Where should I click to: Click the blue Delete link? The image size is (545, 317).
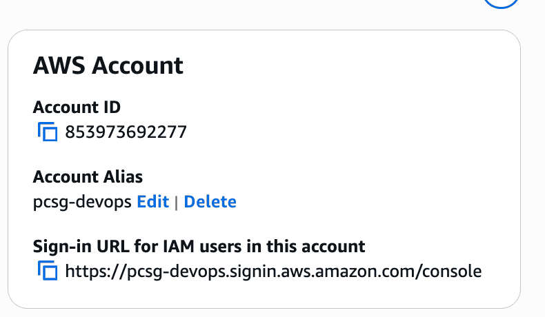210,202
